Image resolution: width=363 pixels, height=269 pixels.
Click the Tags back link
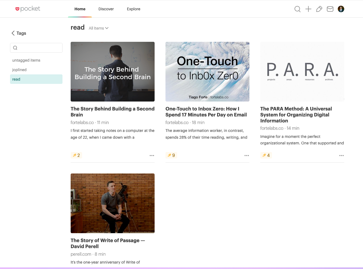click(21, 33)
